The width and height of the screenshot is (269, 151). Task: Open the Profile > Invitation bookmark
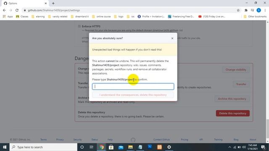tap(151, 16)
